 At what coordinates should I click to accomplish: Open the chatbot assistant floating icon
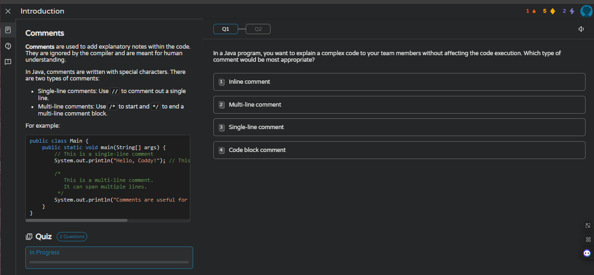[x=587, y=253]
